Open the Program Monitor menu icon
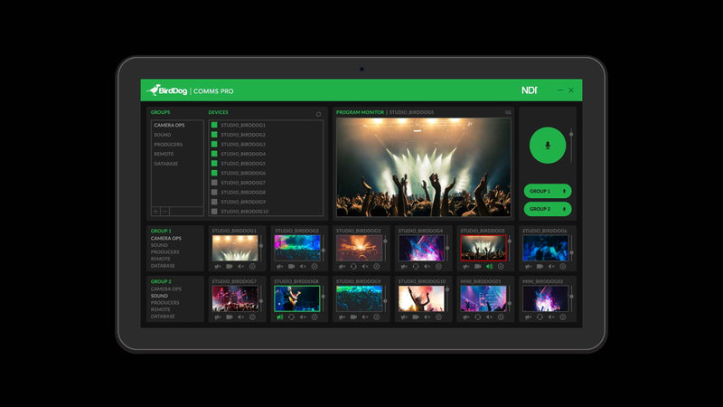The width and height of the screenshot is (723, 407). tap(508, 112)
